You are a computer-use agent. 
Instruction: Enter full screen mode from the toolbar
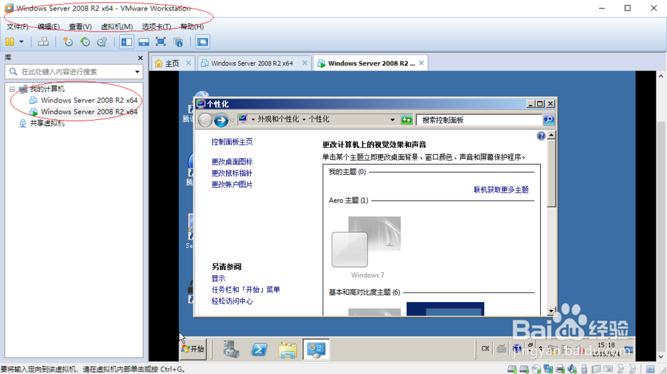[161, 41]
